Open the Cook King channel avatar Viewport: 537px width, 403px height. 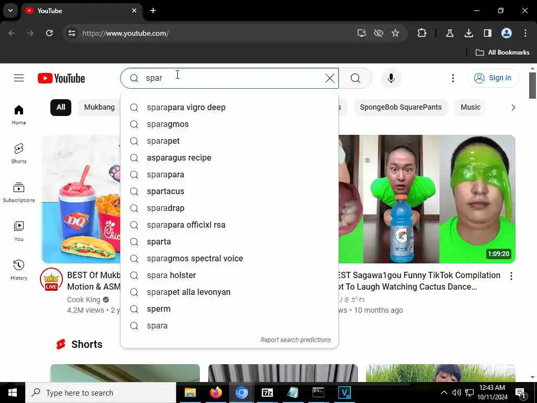[x=51, y=279]
